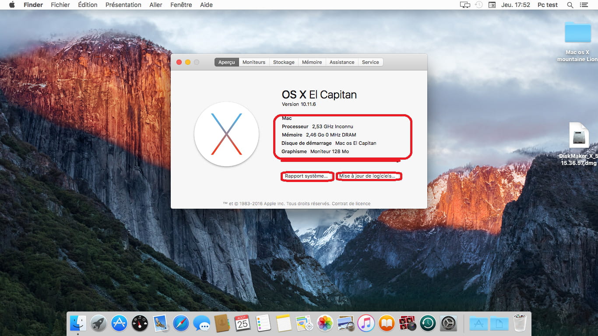The height and width of the screenshot is (336, 598).
Task: Open the Pc test user menu
Action: (548, 5)
